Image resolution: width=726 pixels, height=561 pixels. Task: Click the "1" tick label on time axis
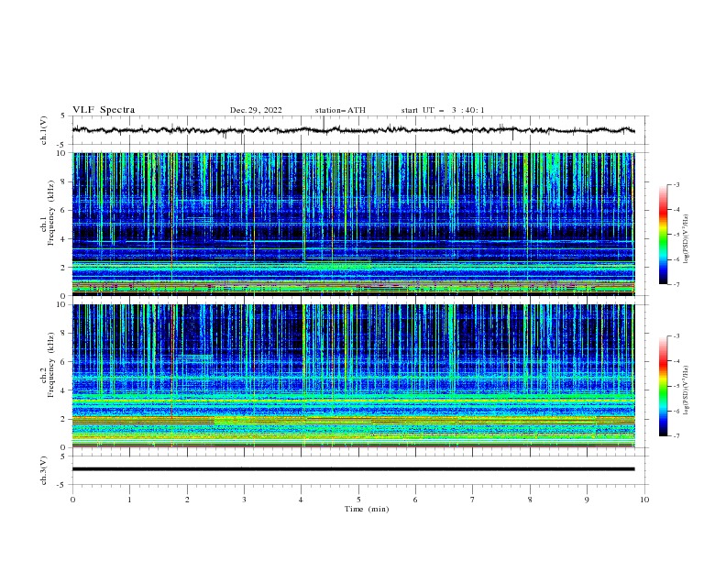pos(129,500)
